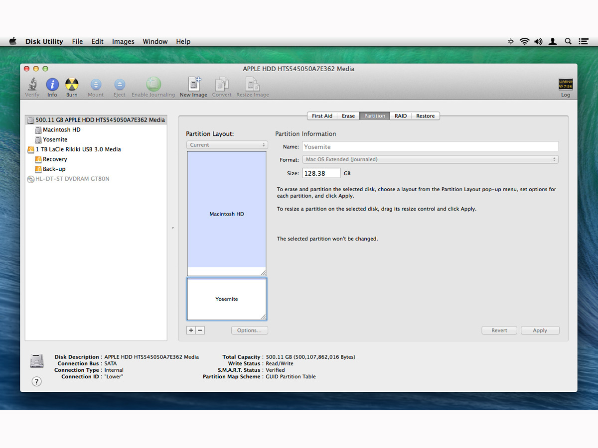The height and width of the screenshot is (448, 598).
Task: Open the Info toolbar icon
Action: 52,84
